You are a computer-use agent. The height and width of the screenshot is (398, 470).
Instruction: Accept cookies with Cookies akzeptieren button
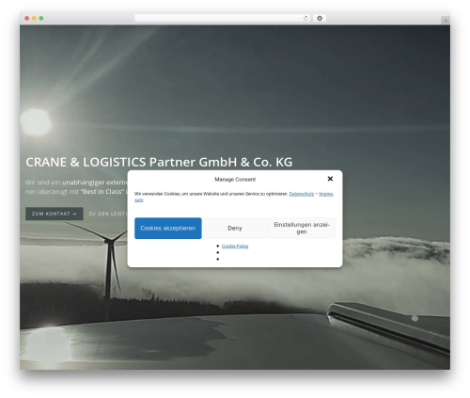(168, 228)
